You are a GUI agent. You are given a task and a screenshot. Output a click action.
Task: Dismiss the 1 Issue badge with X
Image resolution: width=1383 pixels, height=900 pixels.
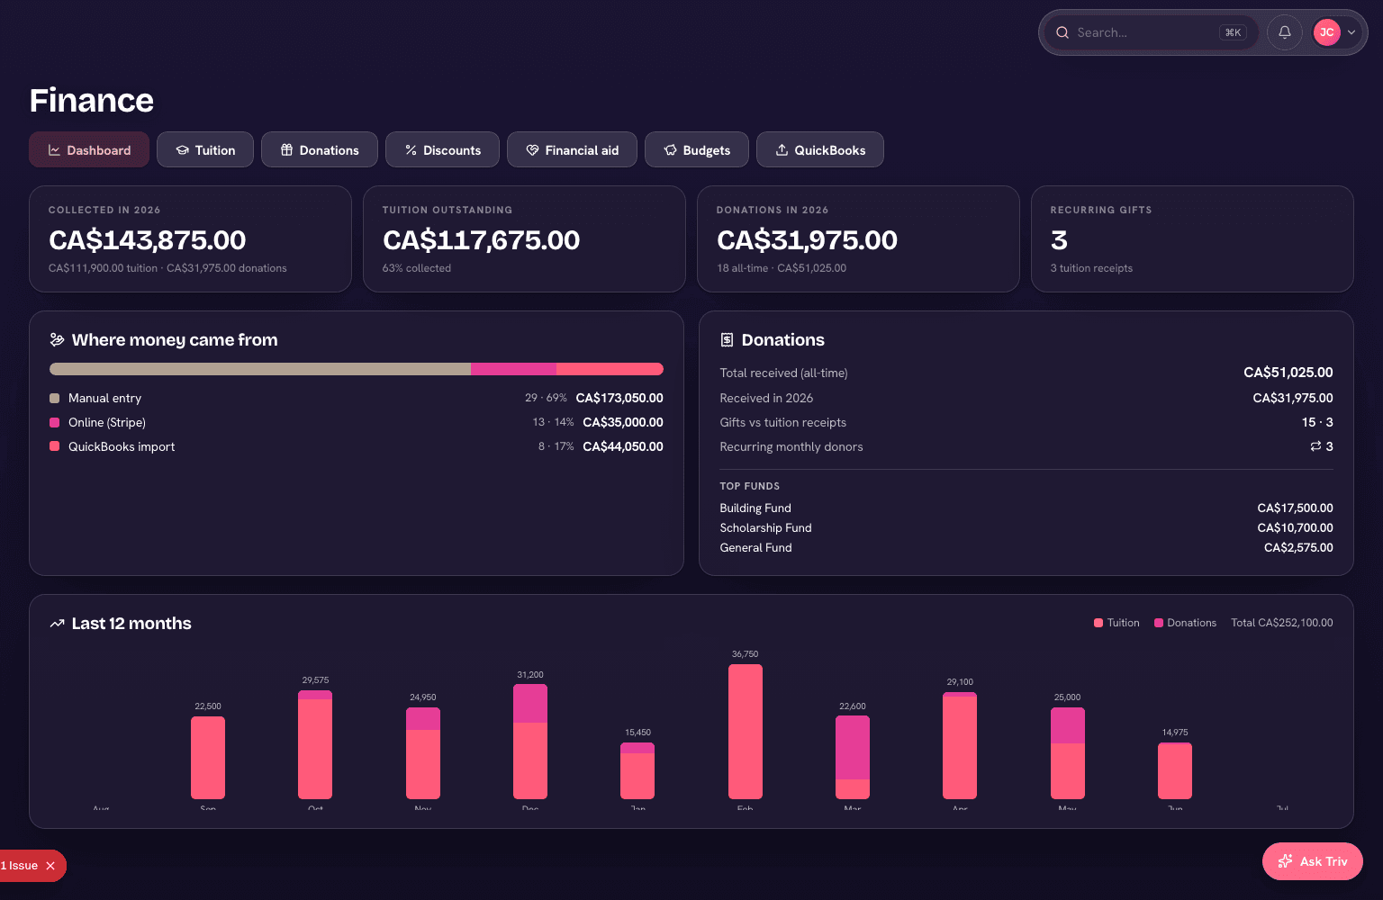click(x=50, y=866)
